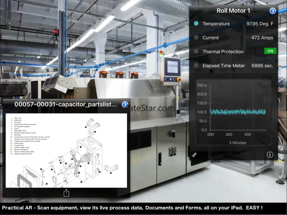Share the capacitor parts list document

click(66, 193)
